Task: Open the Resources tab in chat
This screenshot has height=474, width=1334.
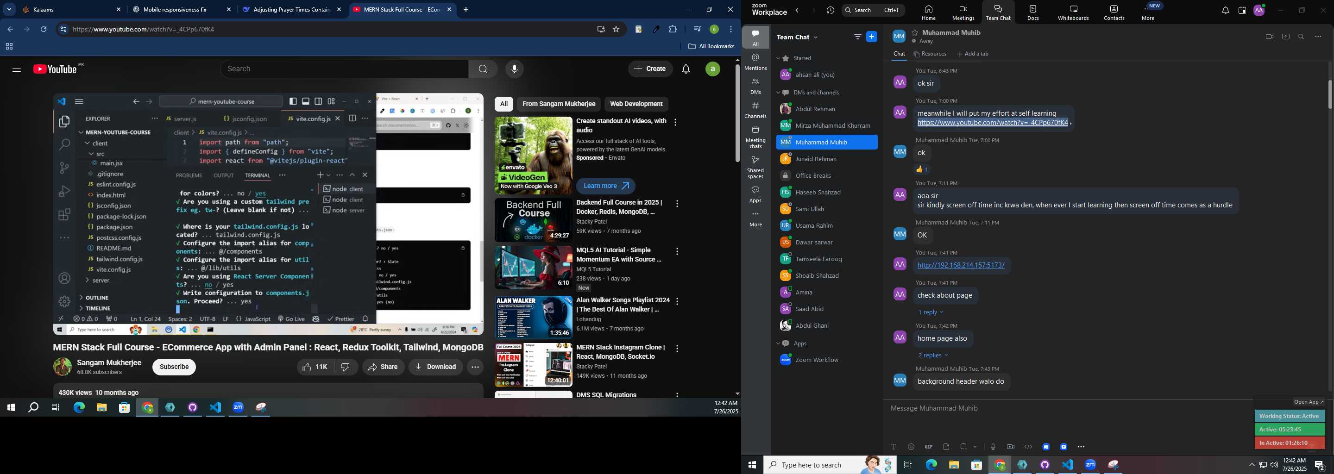Action: (x=930, y=54)
